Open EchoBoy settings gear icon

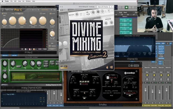[129, 66]
